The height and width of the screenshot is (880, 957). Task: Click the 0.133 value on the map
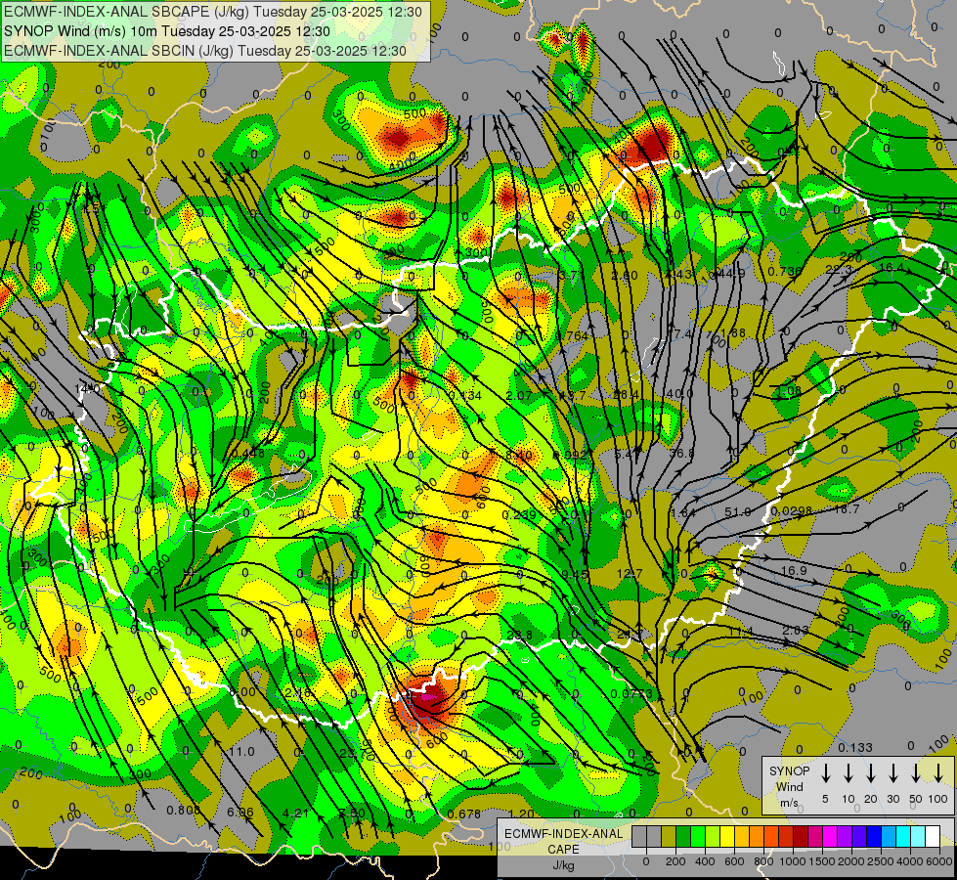coord(855,747)
